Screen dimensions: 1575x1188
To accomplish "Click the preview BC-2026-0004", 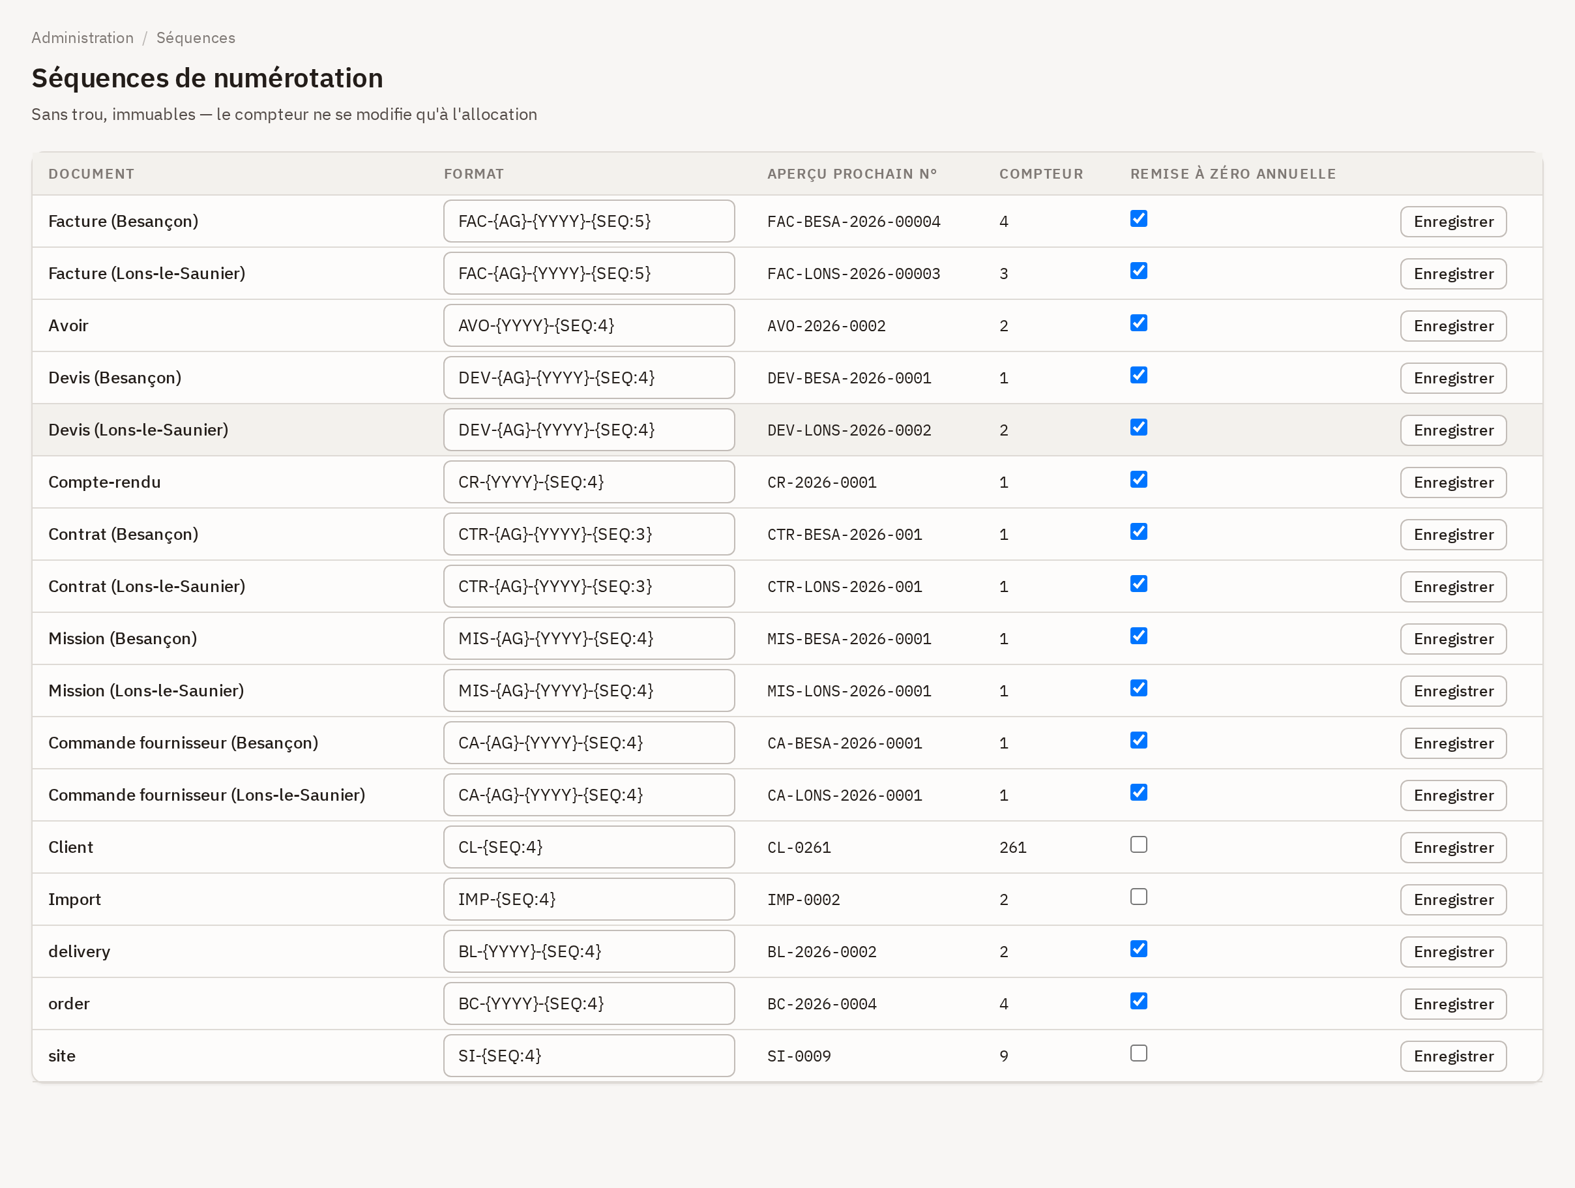I will coord(821,1004).
